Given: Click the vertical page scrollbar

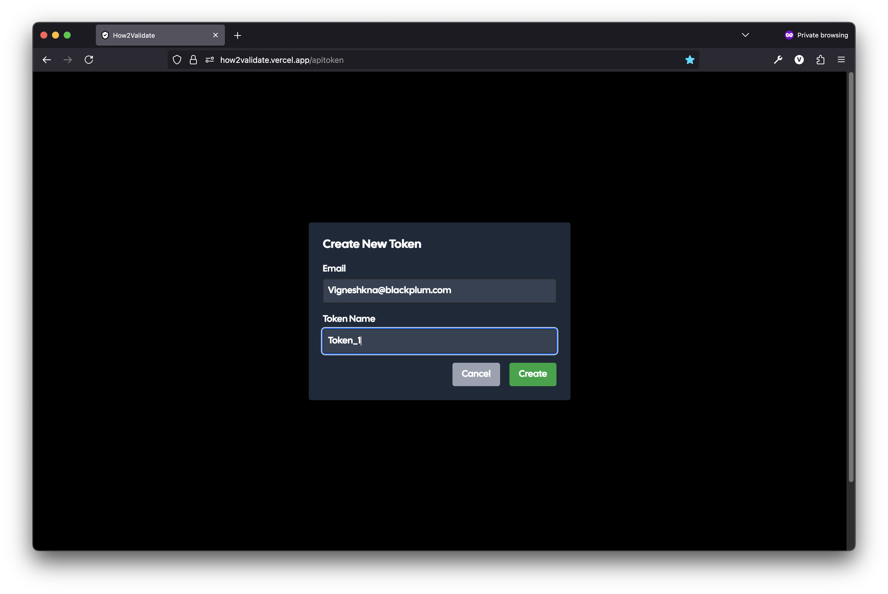Looking at the screenshot, I should pos(851,277).
